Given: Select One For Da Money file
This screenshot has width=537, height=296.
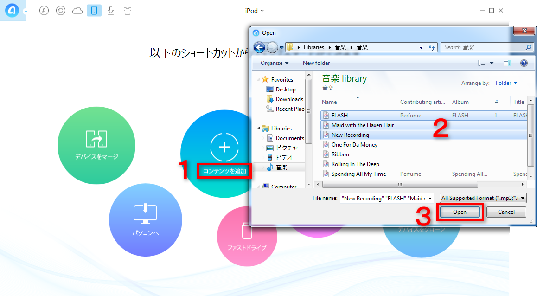Looking at the screenshot, I should point(354,145).
